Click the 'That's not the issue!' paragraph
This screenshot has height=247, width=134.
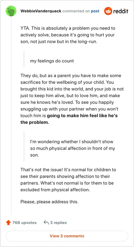coord(68,180)
